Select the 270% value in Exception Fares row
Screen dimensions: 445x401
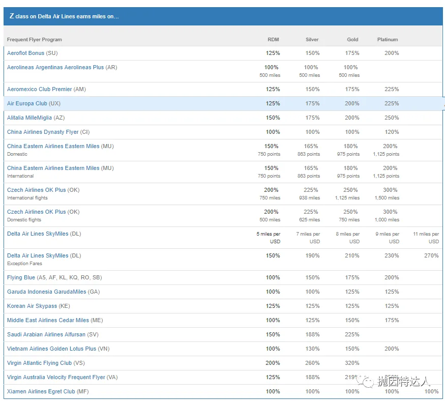click(431, 255)
